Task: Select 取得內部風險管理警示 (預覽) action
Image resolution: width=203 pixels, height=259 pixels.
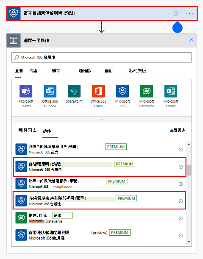Action: (x=100, y=184)
